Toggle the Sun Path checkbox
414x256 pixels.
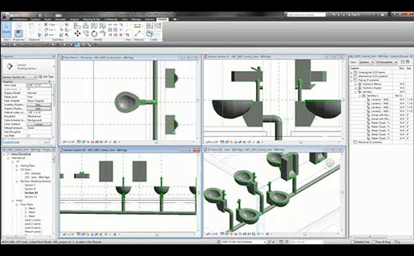[x=29, y=136]
